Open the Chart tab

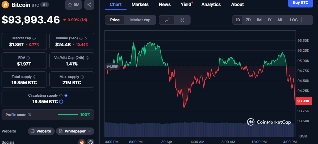[116, 4]
